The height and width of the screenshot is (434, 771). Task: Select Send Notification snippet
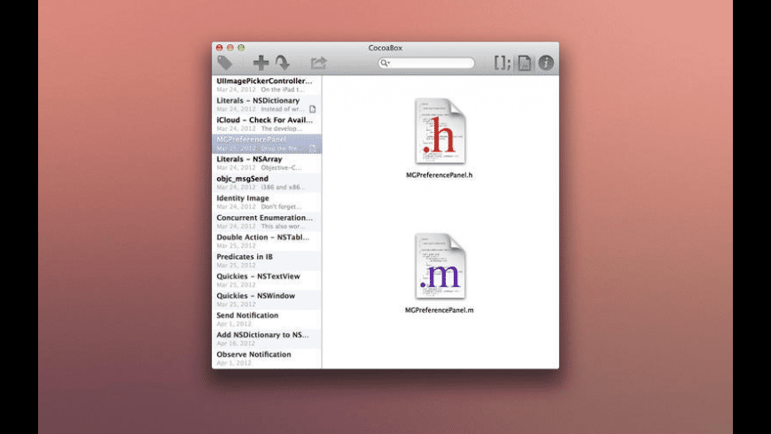point(267,319)
